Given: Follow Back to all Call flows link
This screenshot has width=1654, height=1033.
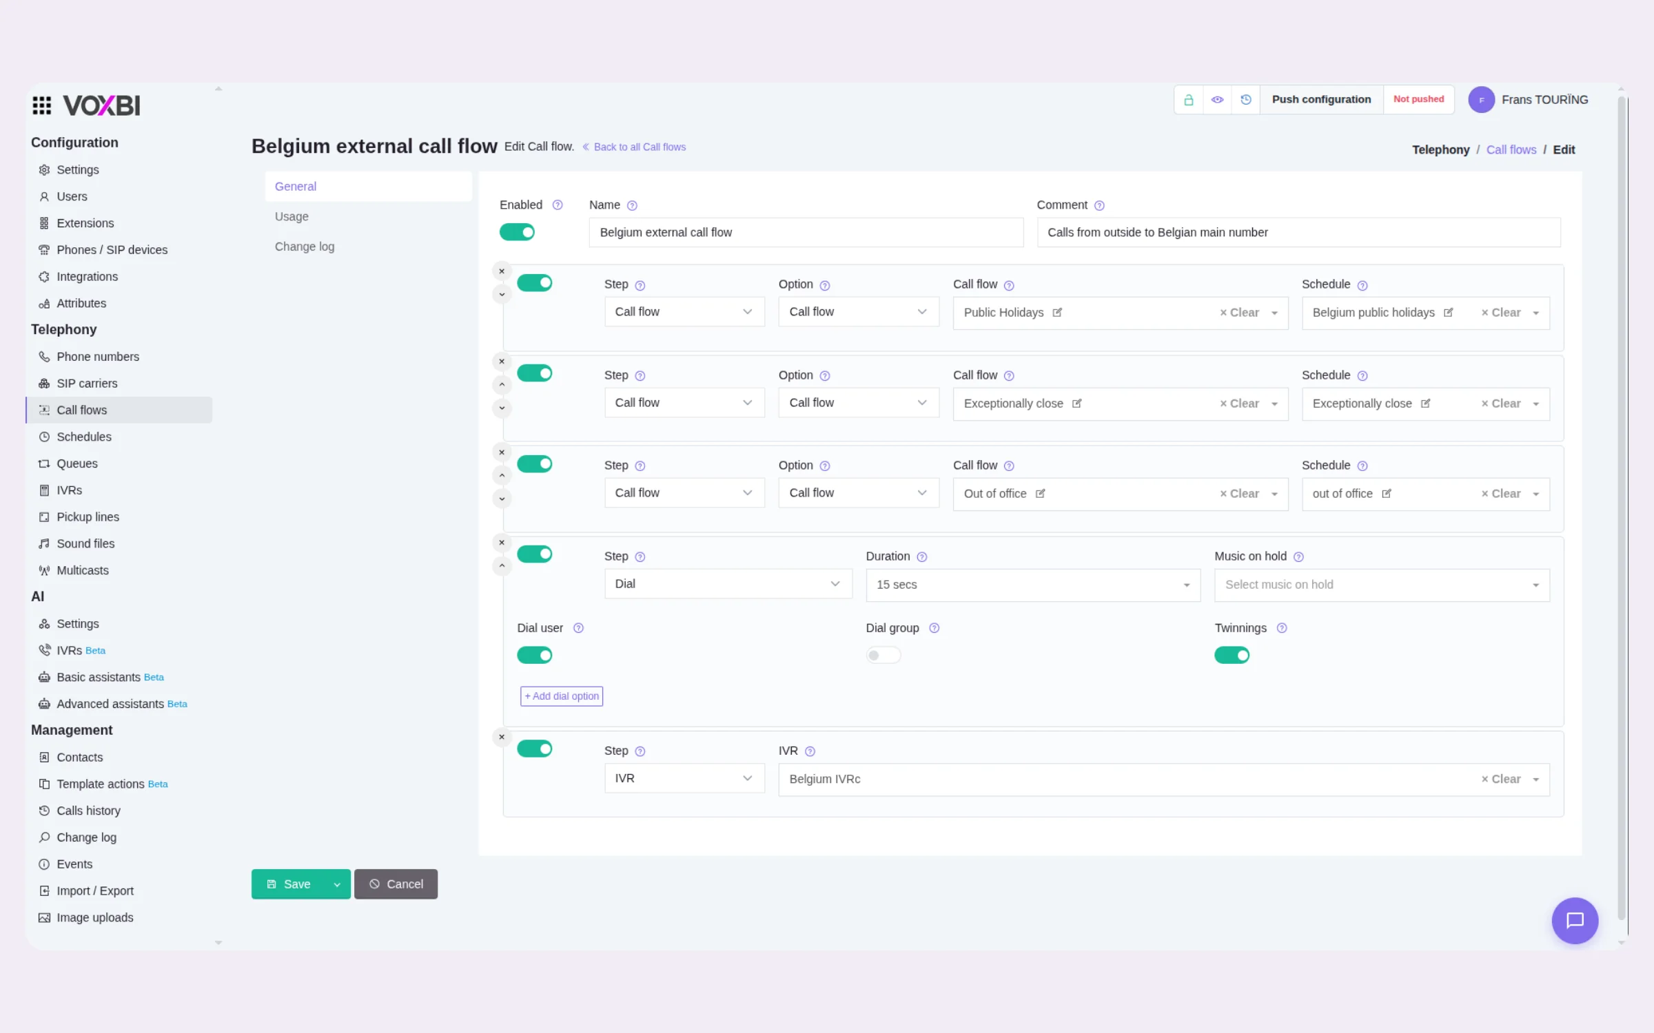Looking at the screenshot, I should (x=634, y=147).
